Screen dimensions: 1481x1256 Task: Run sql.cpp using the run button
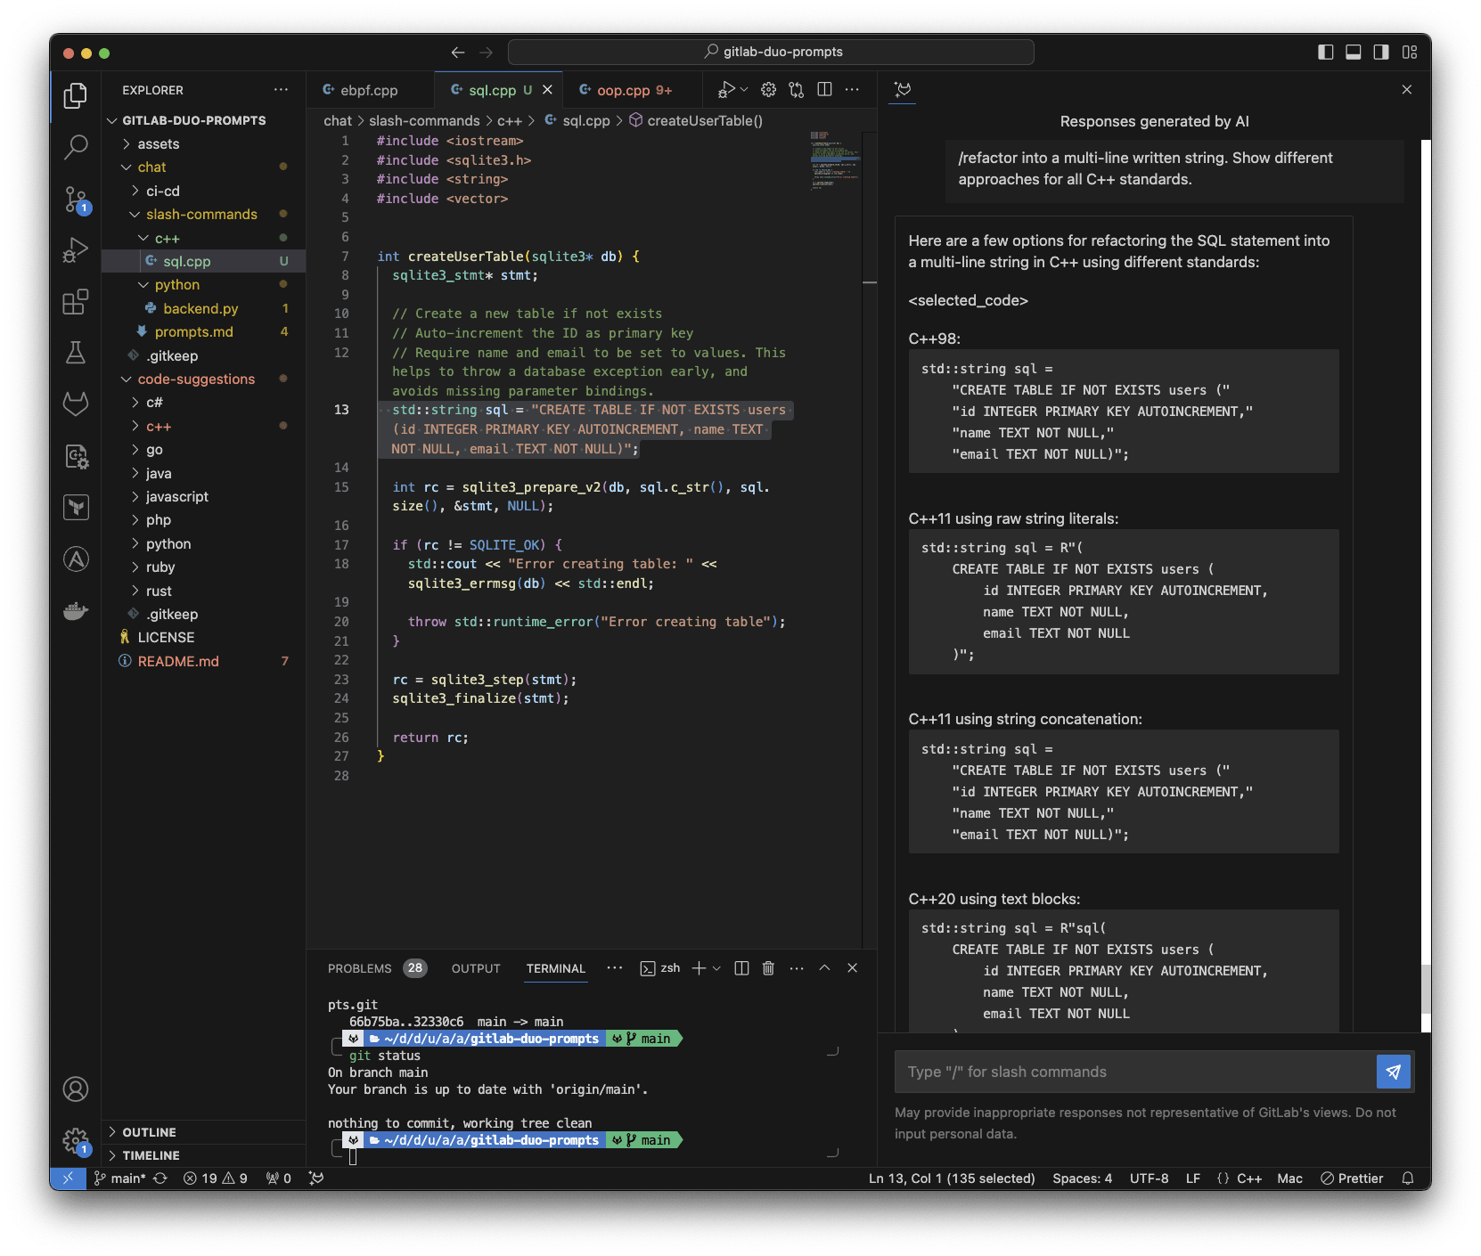tap(726, 89)
